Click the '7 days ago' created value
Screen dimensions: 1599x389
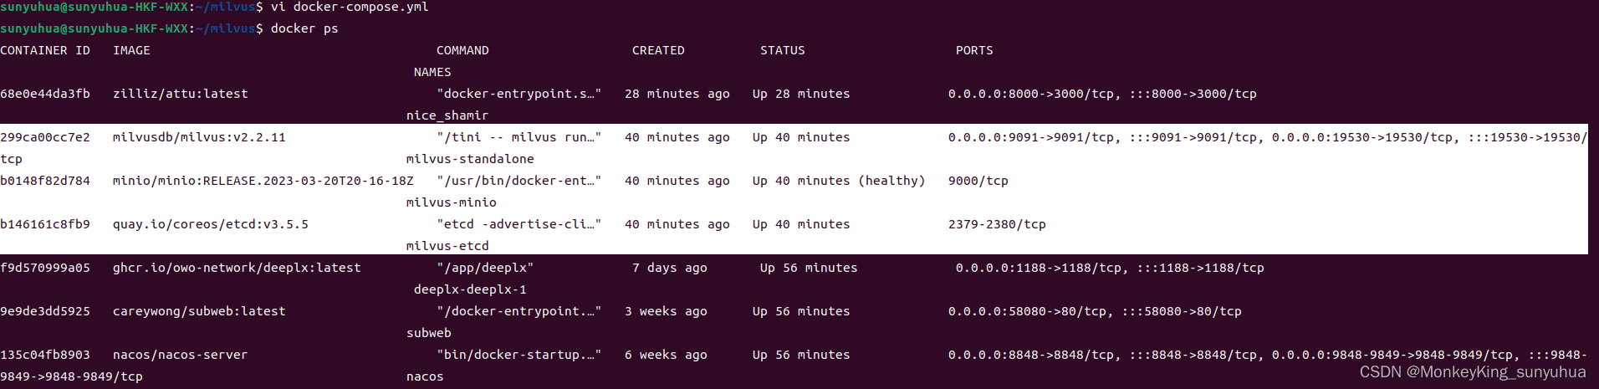670,268
